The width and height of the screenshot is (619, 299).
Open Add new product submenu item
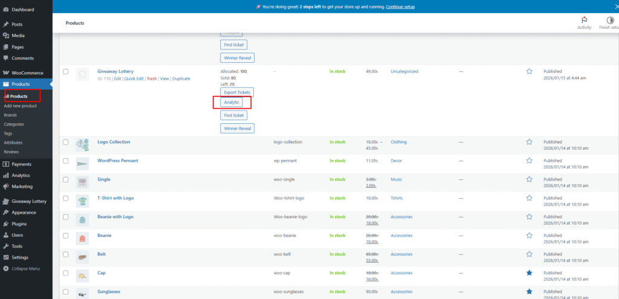click(x=21, y=106)
